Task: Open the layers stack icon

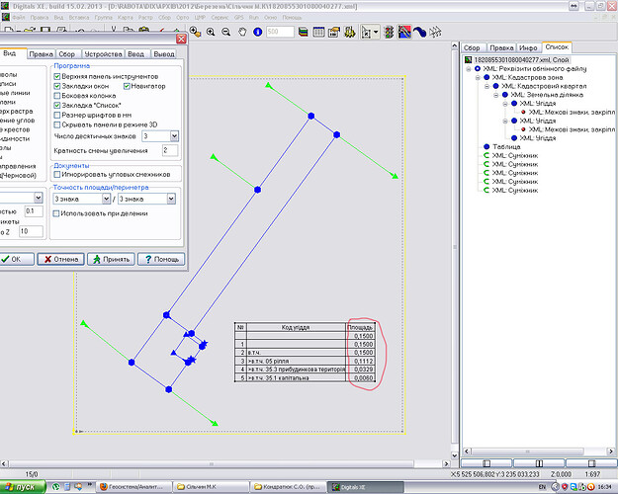Action: pos(303,32)
